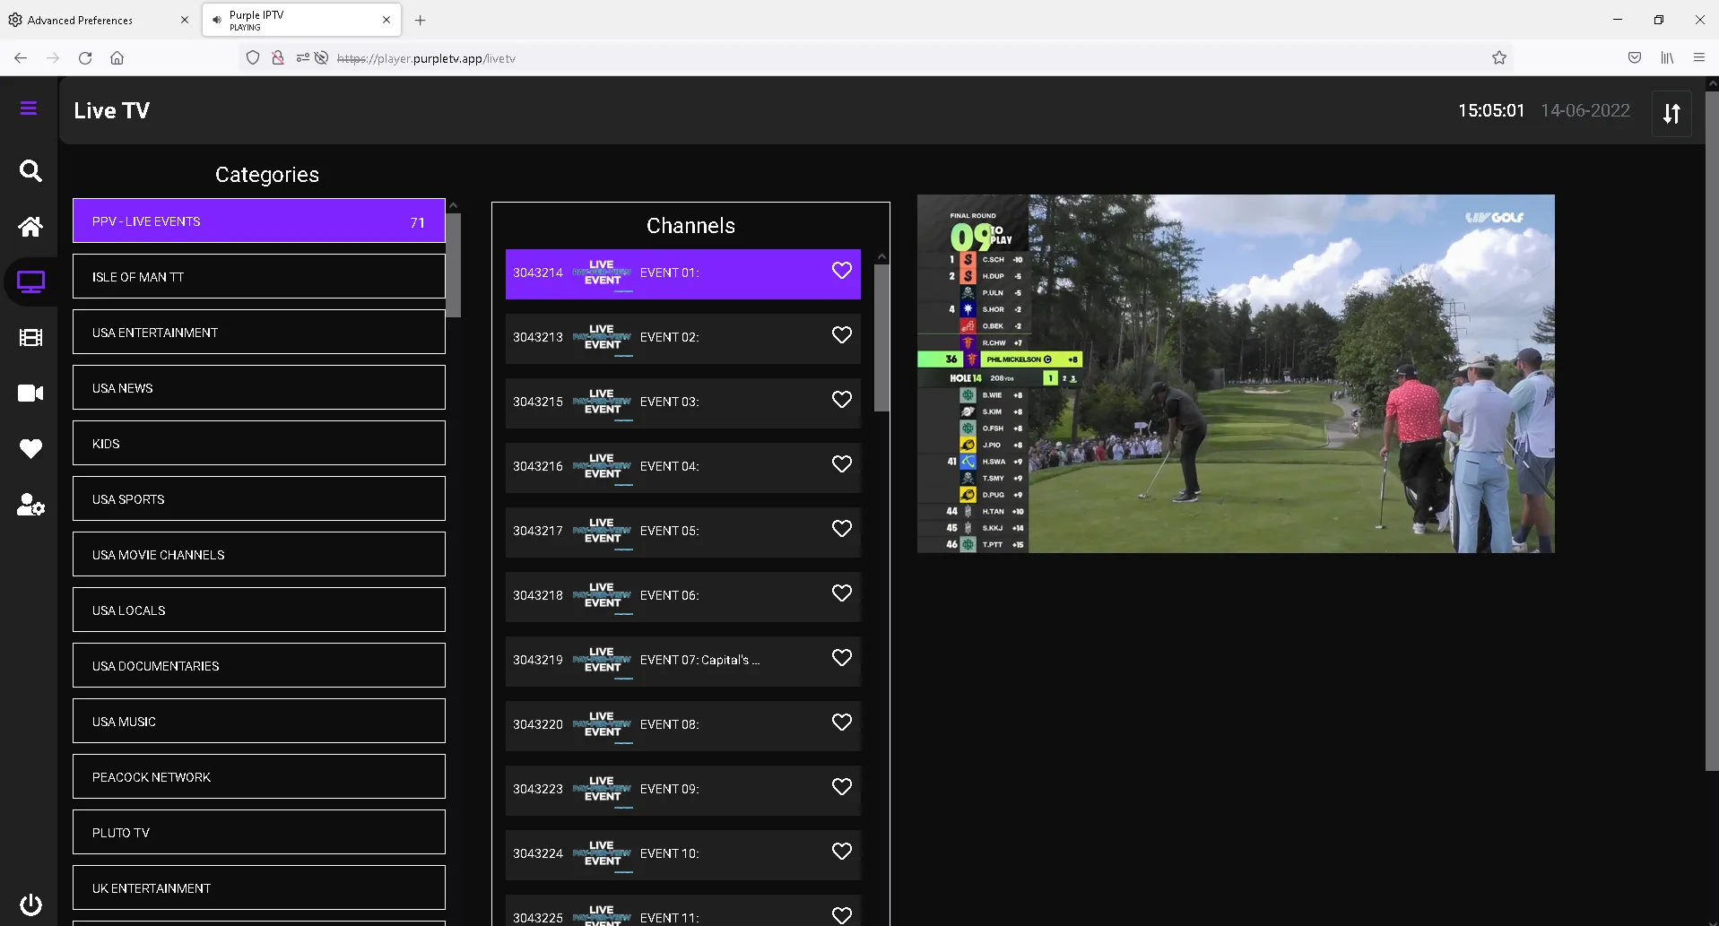Viewport: 1719px width, 926px height.
Task: Select USA NEWS category
Action: pos(259,387)
